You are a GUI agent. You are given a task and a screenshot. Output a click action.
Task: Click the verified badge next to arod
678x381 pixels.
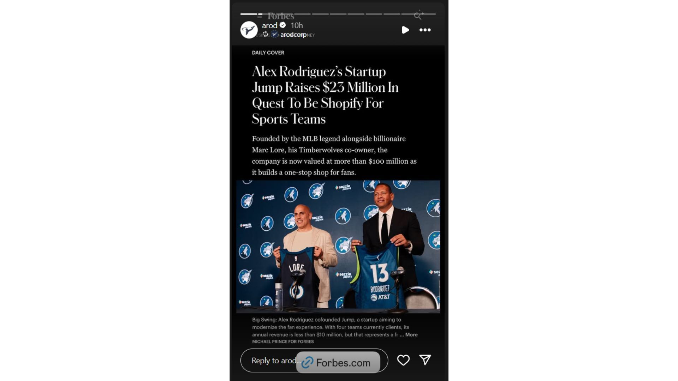(x=283, y=25)
